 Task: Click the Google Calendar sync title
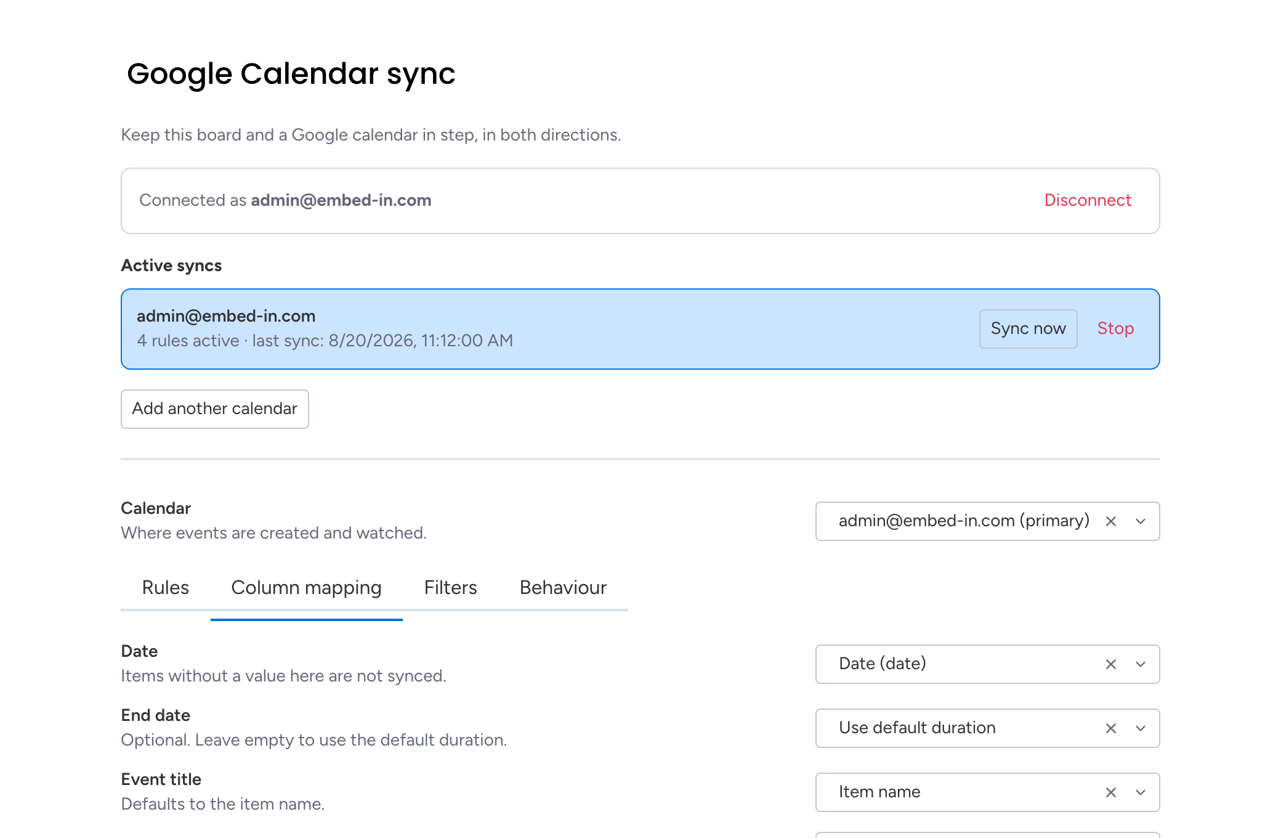[291, 74]
